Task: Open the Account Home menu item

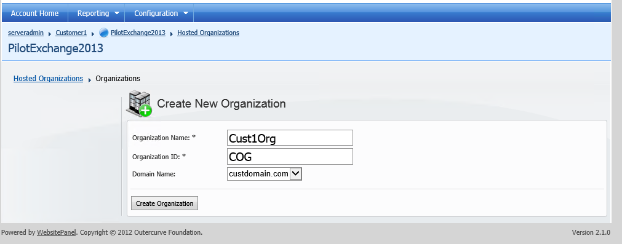Action: 34,13
